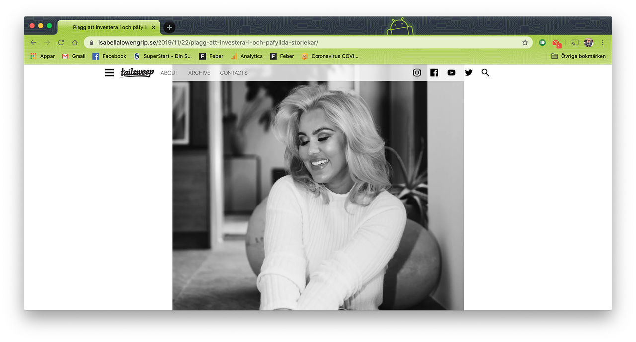Enable page reload with the refresh button
636x342 pixels.
[61, 42]
